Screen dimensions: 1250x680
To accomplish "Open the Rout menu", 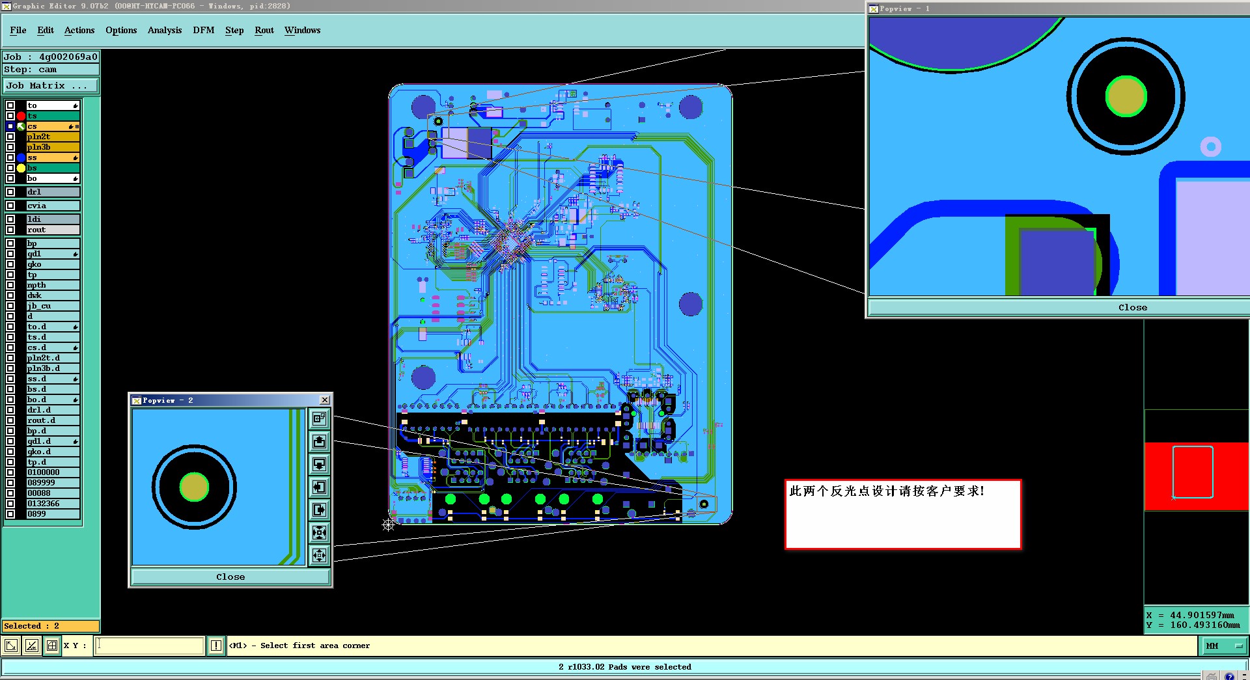I will coord(264,30).
